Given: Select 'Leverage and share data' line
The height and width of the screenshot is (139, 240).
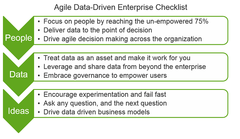Looking at the screenshot, I should 125,67.
